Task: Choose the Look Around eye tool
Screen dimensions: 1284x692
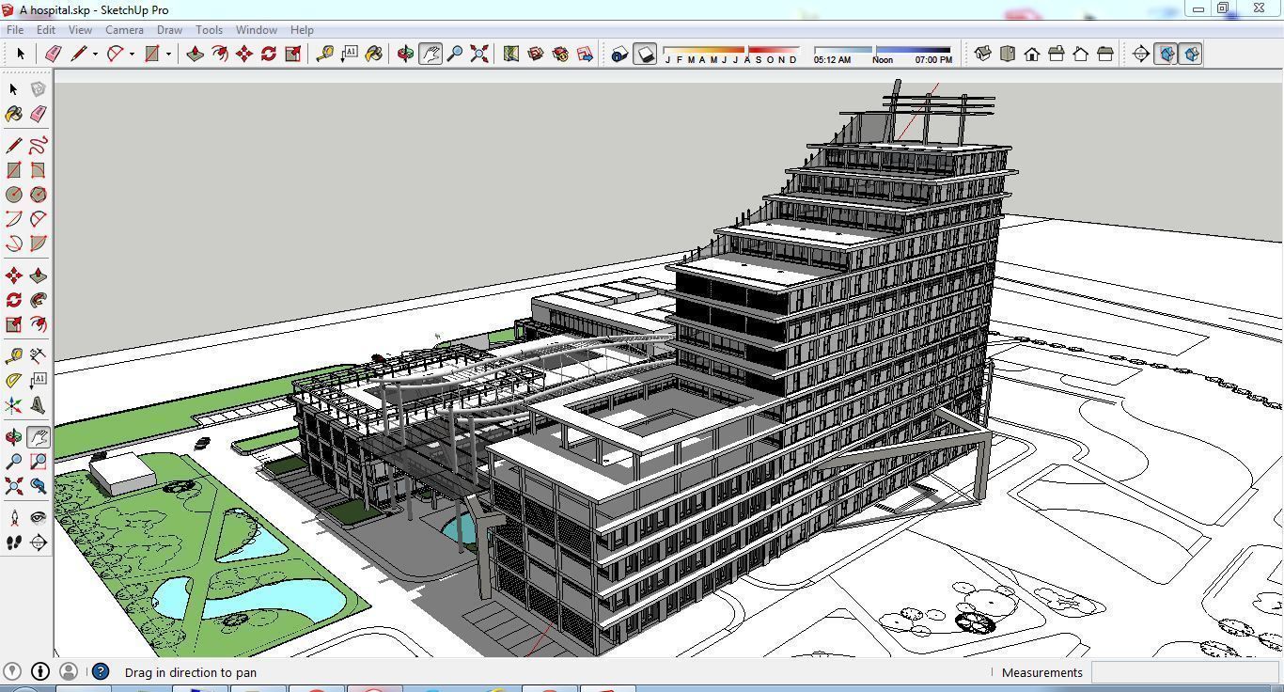Action: point(39,518)
